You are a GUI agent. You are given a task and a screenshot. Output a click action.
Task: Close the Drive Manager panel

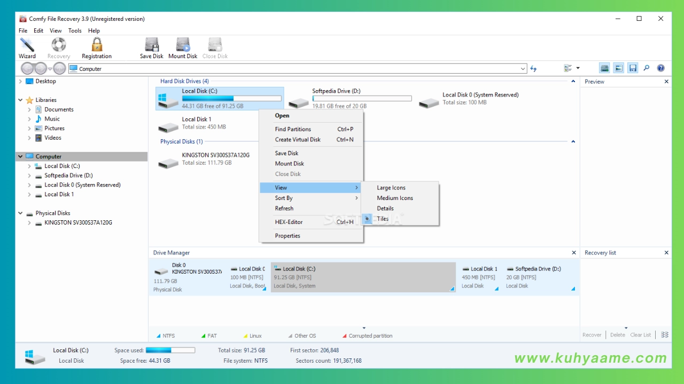coord(574,253)
